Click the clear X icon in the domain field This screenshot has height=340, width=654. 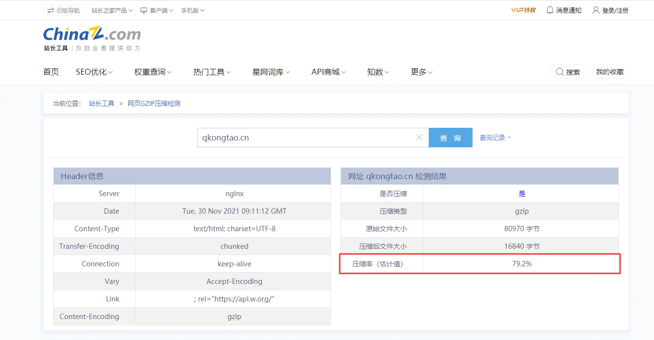[x=419, y=138]
